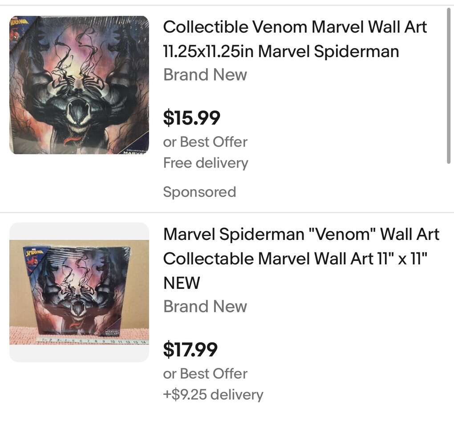Click the vertical scrollbar handle

click(449, 85)
